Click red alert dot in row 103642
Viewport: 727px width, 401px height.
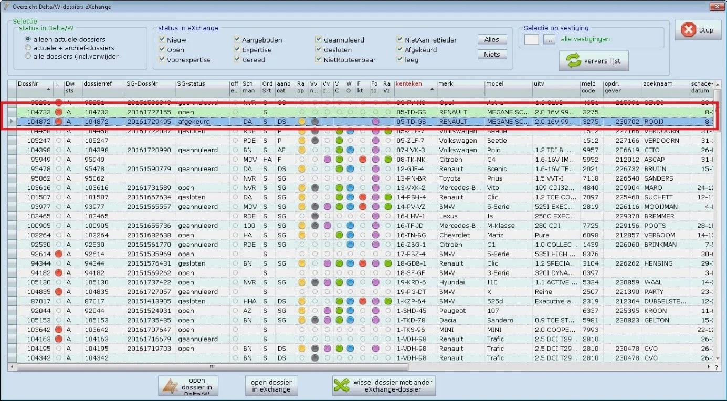tap(59, 330)
